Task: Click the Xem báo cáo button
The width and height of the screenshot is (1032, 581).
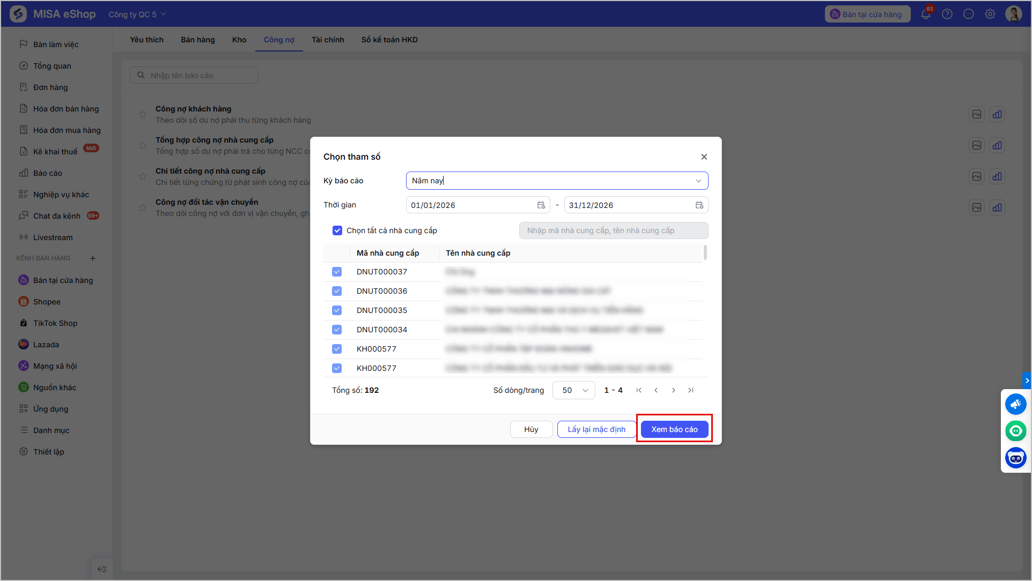Action: pyautogui.click(x=674, y=429)
